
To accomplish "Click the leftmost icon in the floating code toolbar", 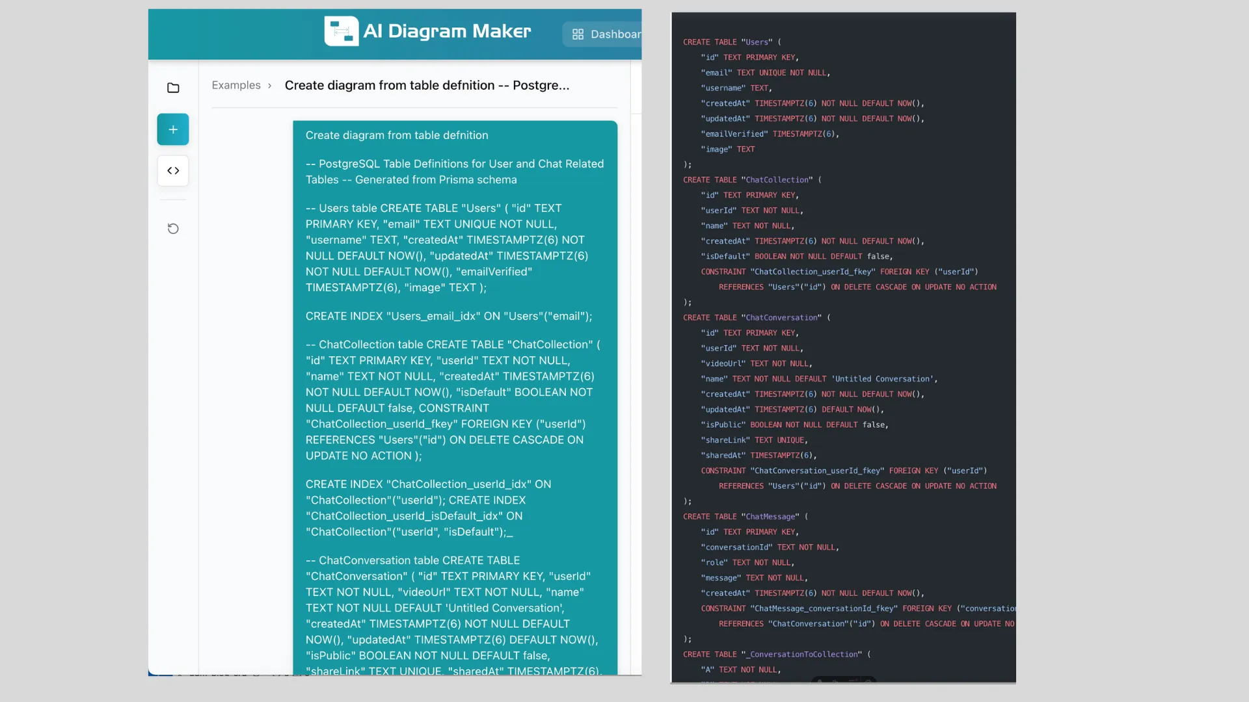I will coord(819,681).
